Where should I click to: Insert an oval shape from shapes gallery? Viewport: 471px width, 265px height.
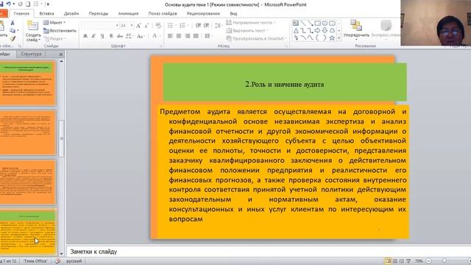(x=325, y=23)
